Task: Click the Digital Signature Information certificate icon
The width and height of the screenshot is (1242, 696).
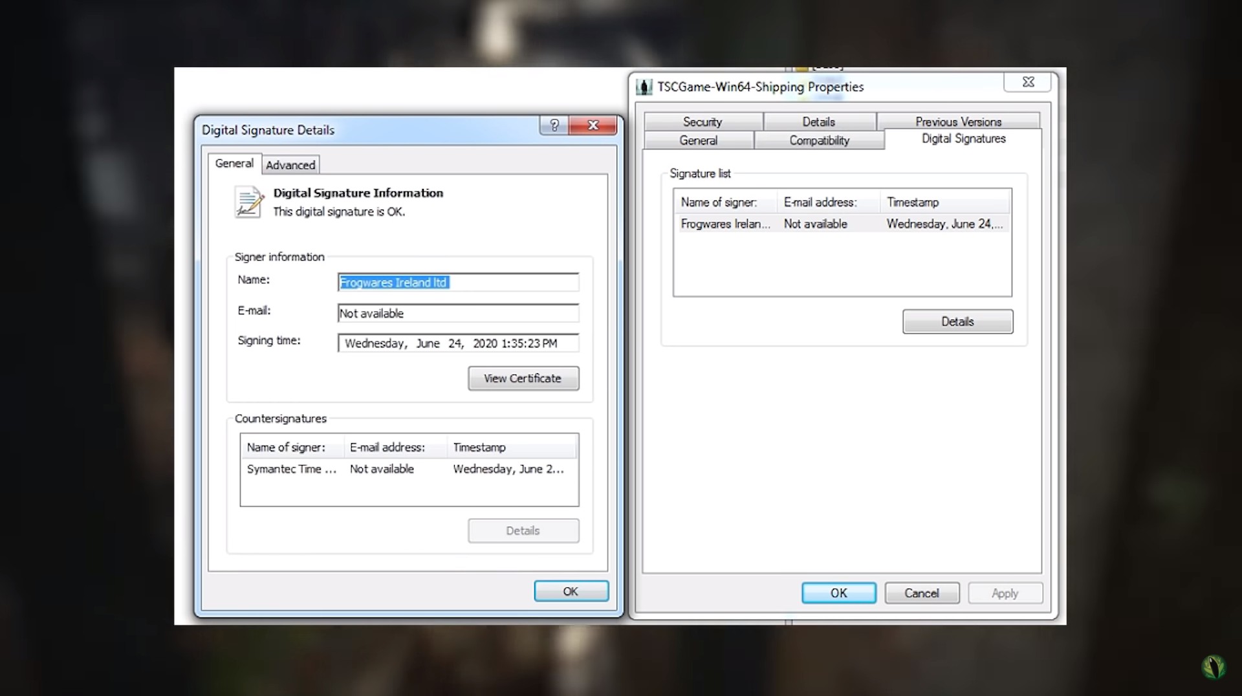Action: point(249,202)
